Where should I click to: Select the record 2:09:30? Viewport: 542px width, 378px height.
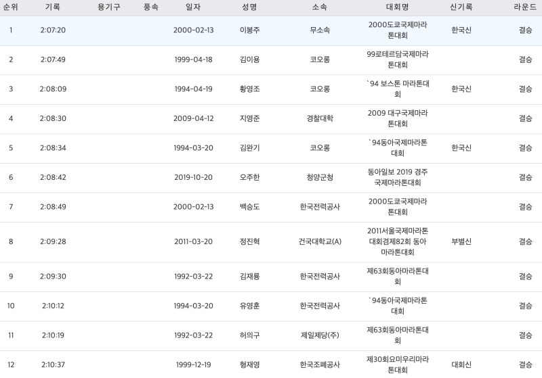point(53,277)
